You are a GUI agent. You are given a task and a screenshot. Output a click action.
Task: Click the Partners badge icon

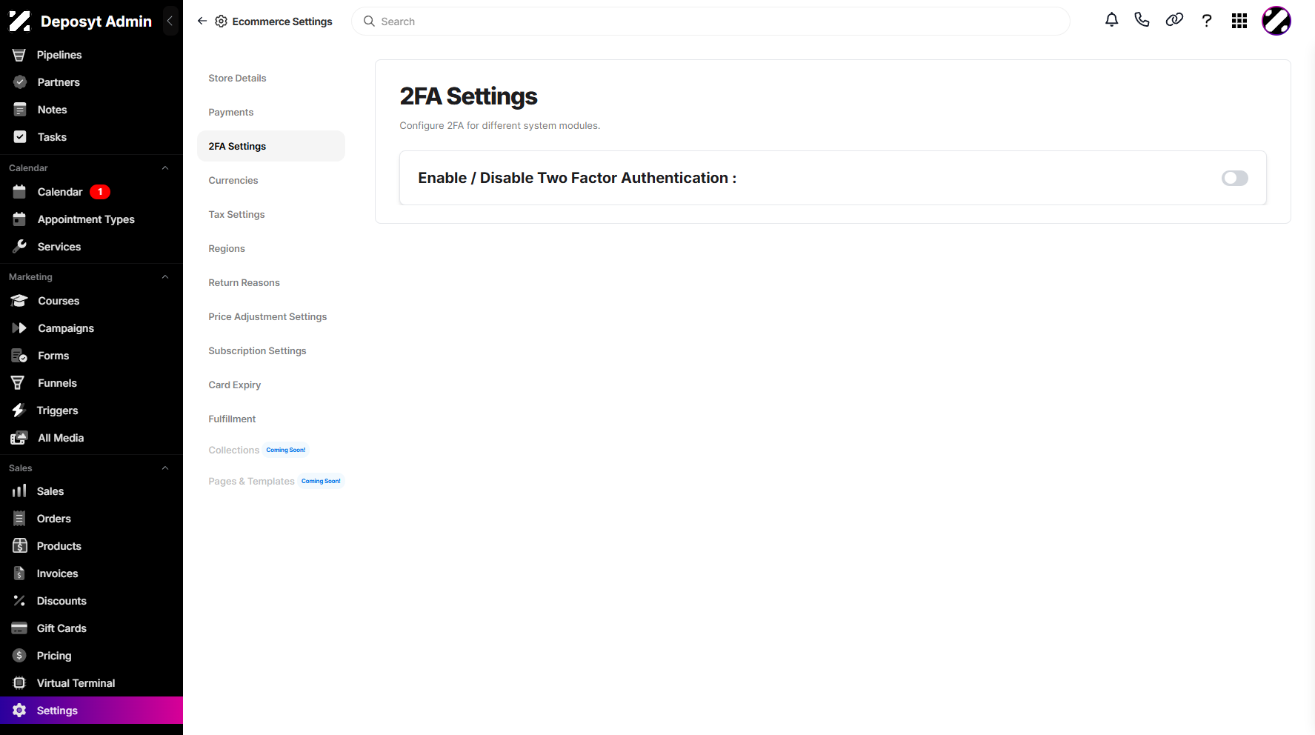(x=20, y=82)
